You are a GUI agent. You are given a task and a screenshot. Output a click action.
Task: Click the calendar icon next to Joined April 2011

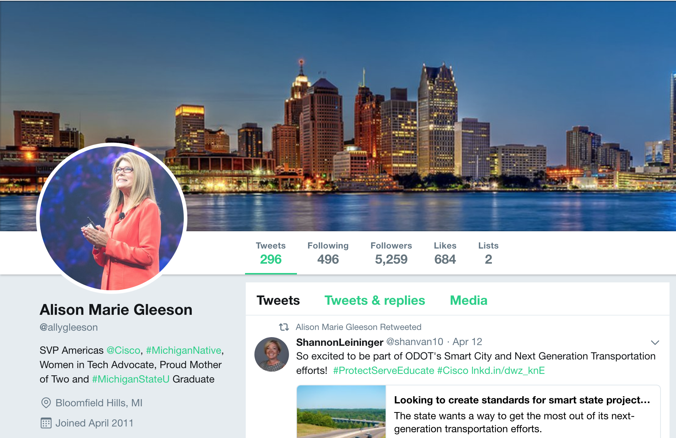coord(46,423)
